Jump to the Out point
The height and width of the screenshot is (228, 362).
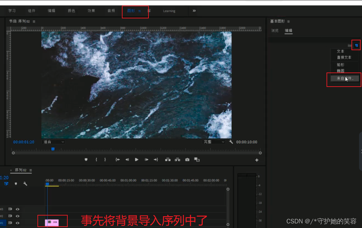point(156,159)
